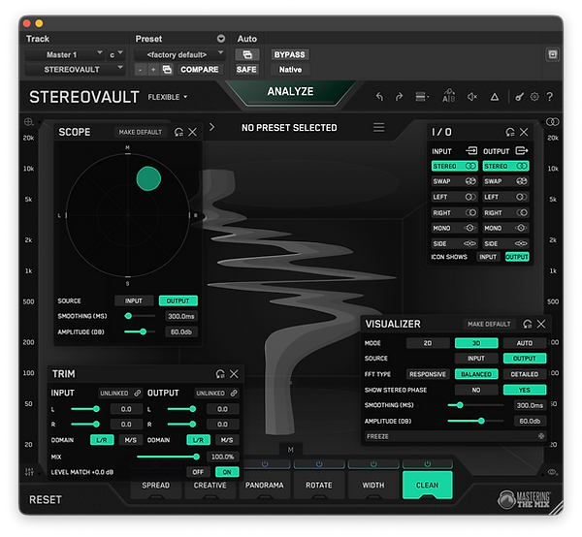Viewport: 582px width, 537px height.
Task: Open the insert slot c dropdown
Action: 115,54
